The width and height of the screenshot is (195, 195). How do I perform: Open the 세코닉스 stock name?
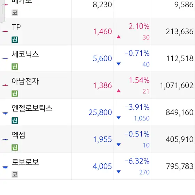[25, 54]
